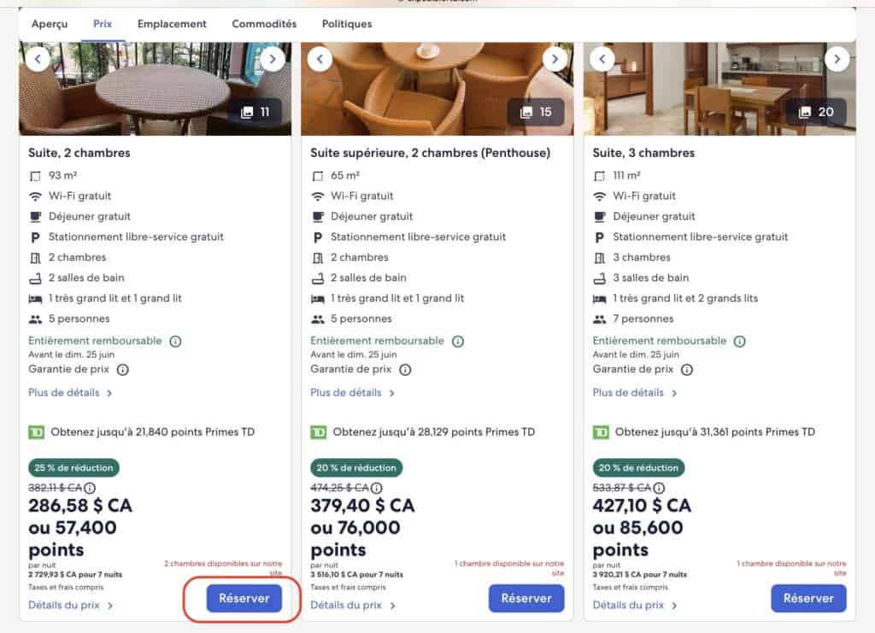Screen dimensions: 875x633
Task: Expand Plus de détails for Suite, 3 chambres
Action: tap(634, 393)
